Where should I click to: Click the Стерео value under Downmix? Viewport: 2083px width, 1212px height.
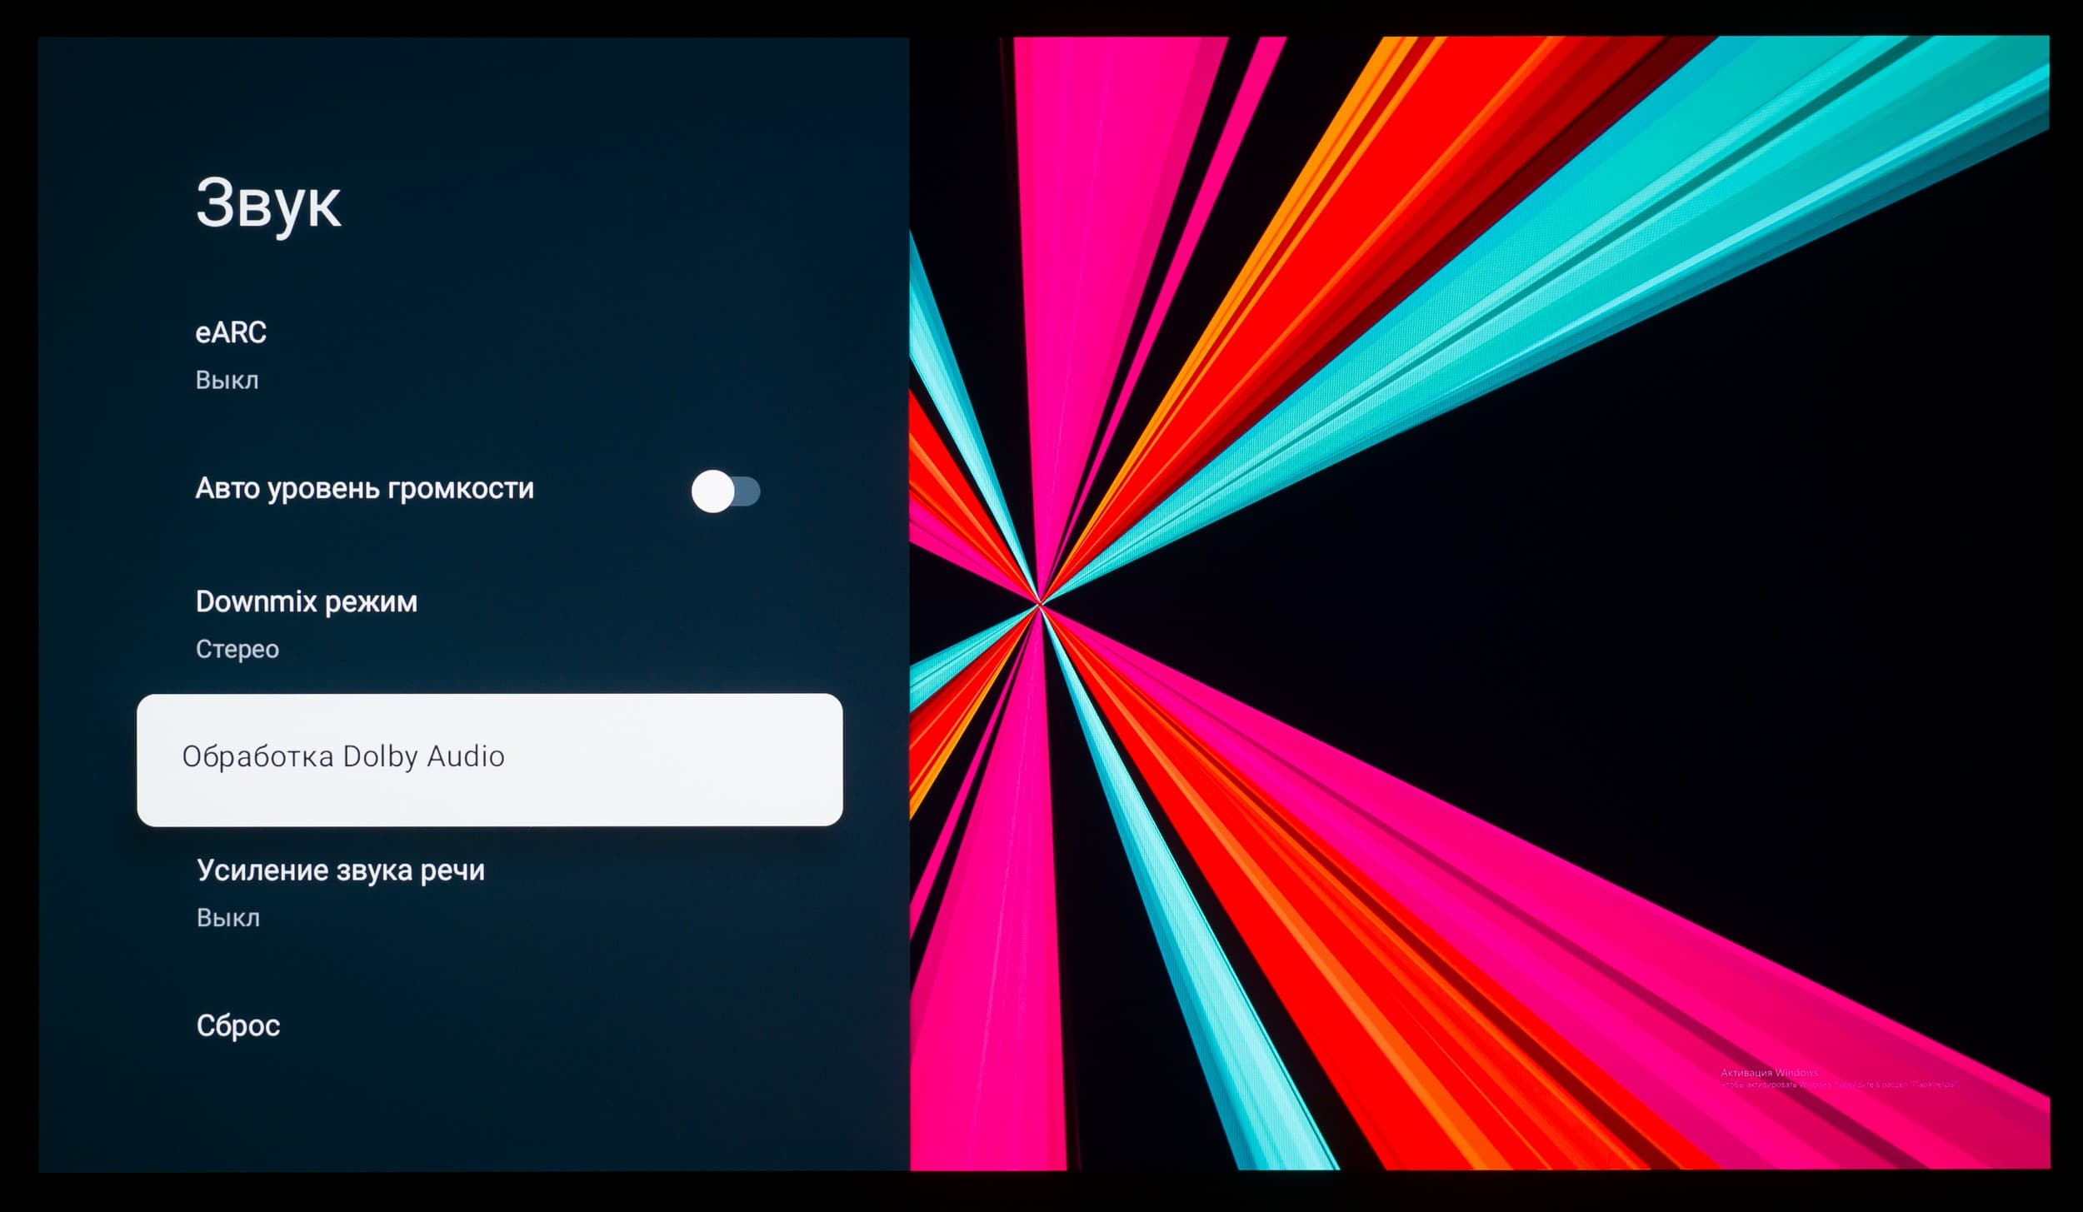(237, 649)
